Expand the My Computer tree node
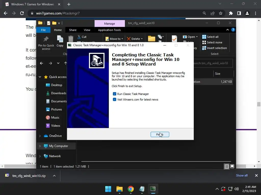 pyautogui.click(x=40, y=146)
